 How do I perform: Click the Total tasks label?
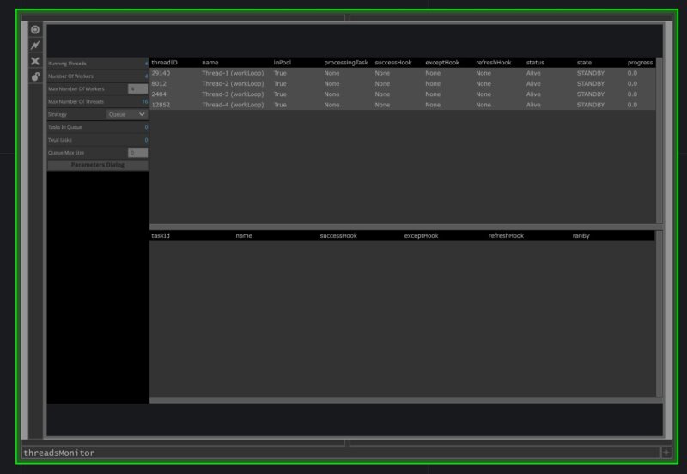tap(60, 140)
